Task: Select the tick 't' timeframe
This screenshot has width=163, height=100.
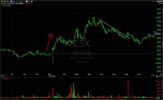Action: 10,2
